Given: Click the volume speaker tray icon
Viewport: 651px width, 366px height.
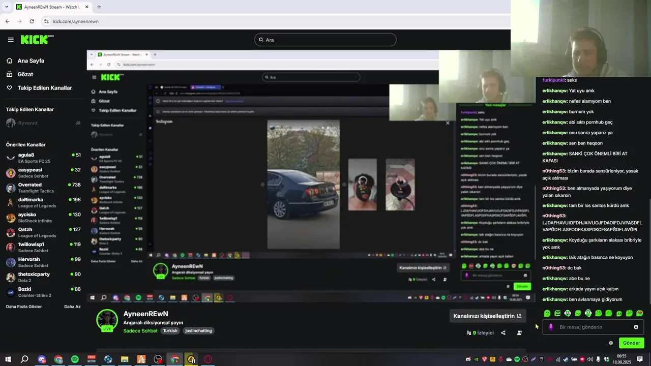Looking at the screenshot, I should 590,359.
